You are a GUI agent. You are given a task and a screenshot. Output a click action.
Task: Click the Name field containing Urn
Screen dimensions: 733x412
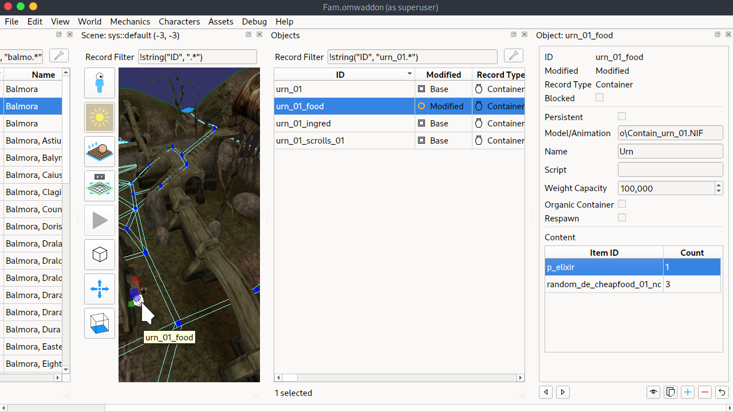click(670, 151)
